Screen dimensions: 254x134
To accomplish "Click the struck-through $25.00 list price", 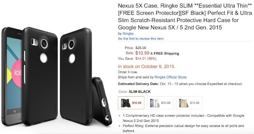I will pos(141,48).
